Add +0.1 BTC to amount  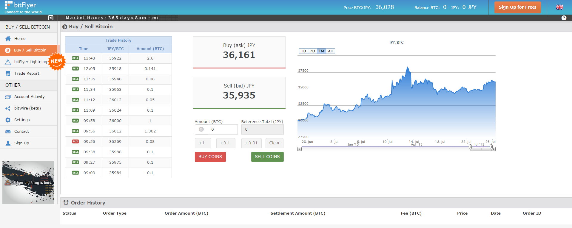pos(225,143)
